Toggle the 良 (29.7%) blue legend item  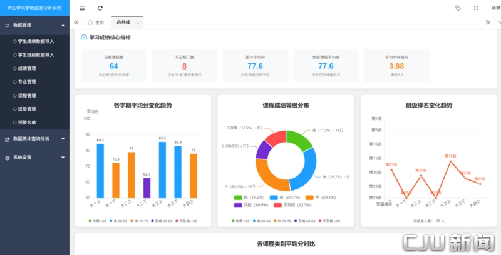coord(285,197)
